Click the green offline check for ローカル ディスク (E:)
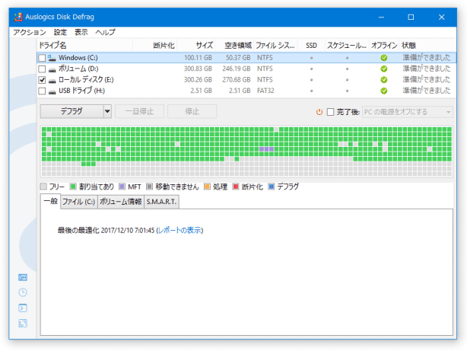 click(x=384, y=80)
